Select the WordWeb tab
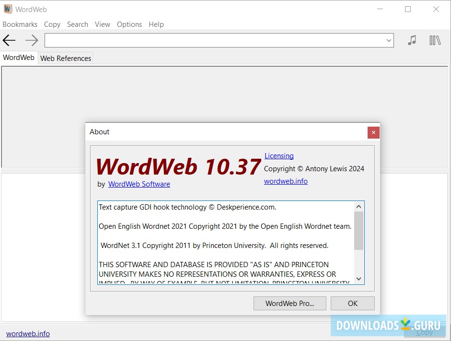 click(18, 57)
